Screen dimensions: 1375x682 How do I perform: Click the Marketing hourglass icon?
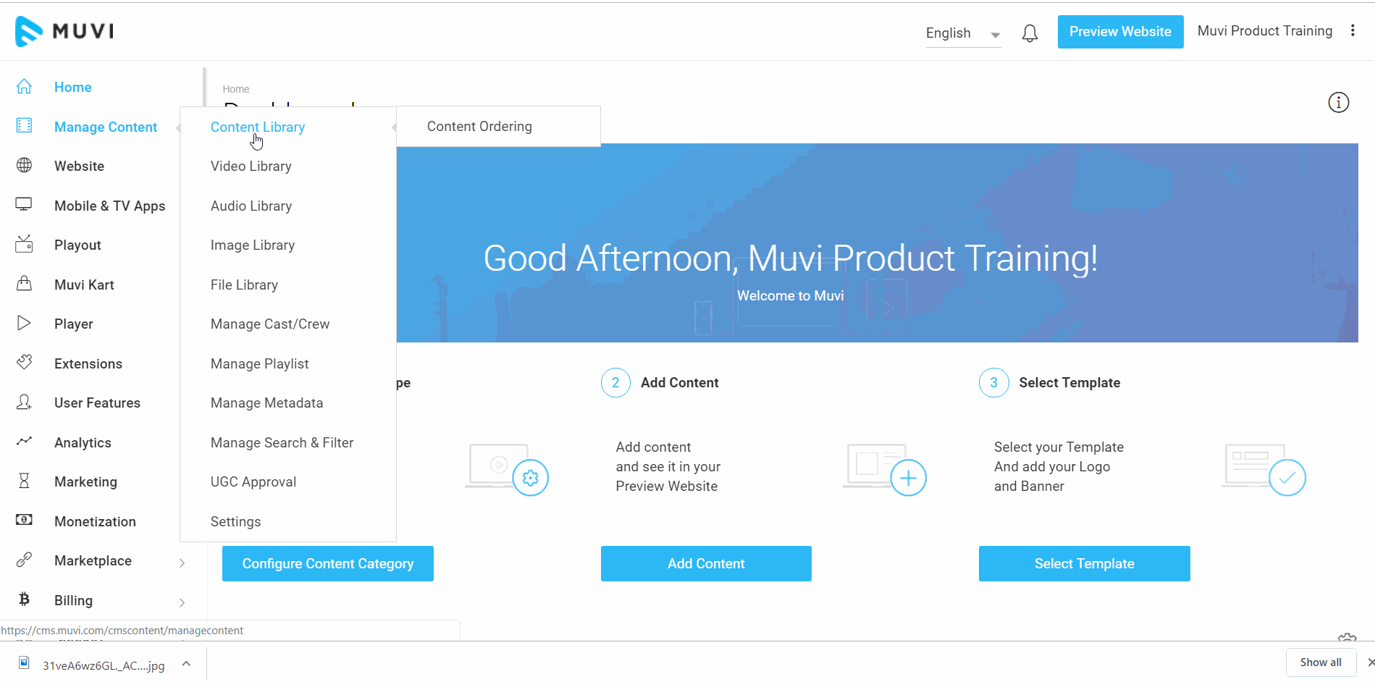coord(24,481)
